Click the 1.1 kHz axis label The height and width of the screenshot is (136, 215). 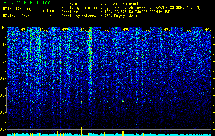(x=3, y=44)
